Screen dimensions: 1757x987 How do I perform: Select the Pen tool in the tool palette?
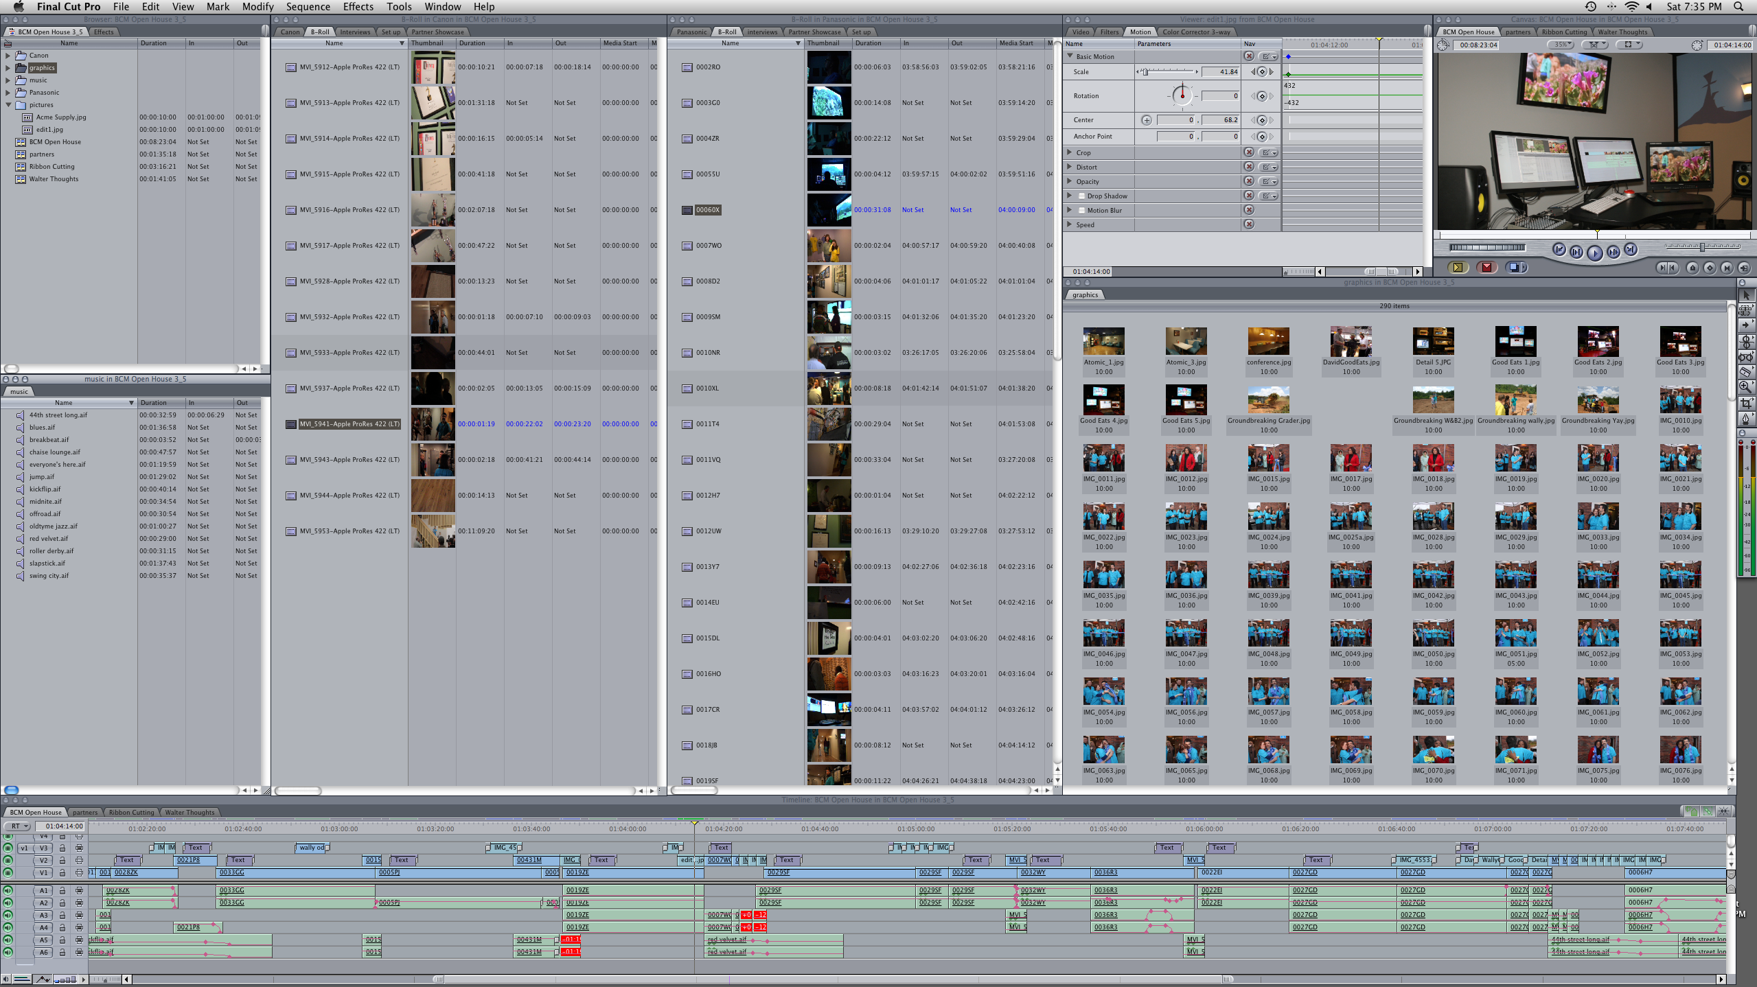pos(1746,418)
